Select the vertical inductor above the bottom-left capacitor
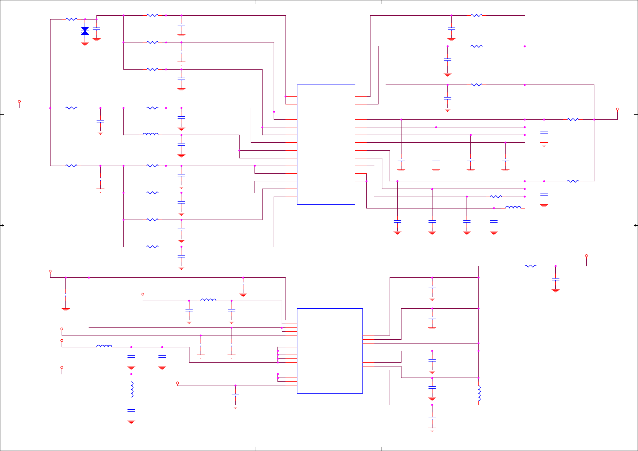Screen dimensions: 638x451 click(x=132, y=389)
